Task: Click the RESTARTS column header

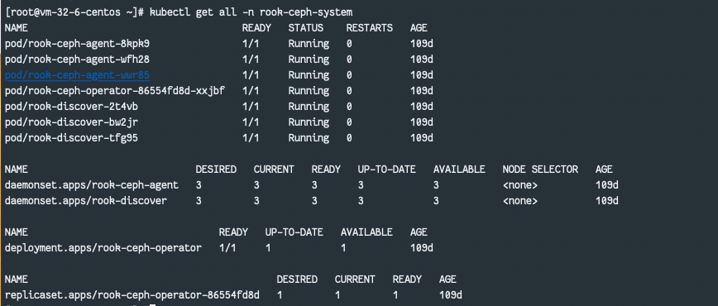Action: [370, 28]
